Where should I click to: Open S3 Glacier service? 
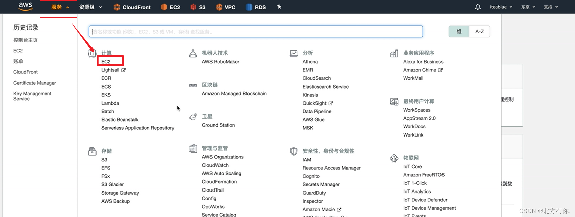tap(112, 184)
